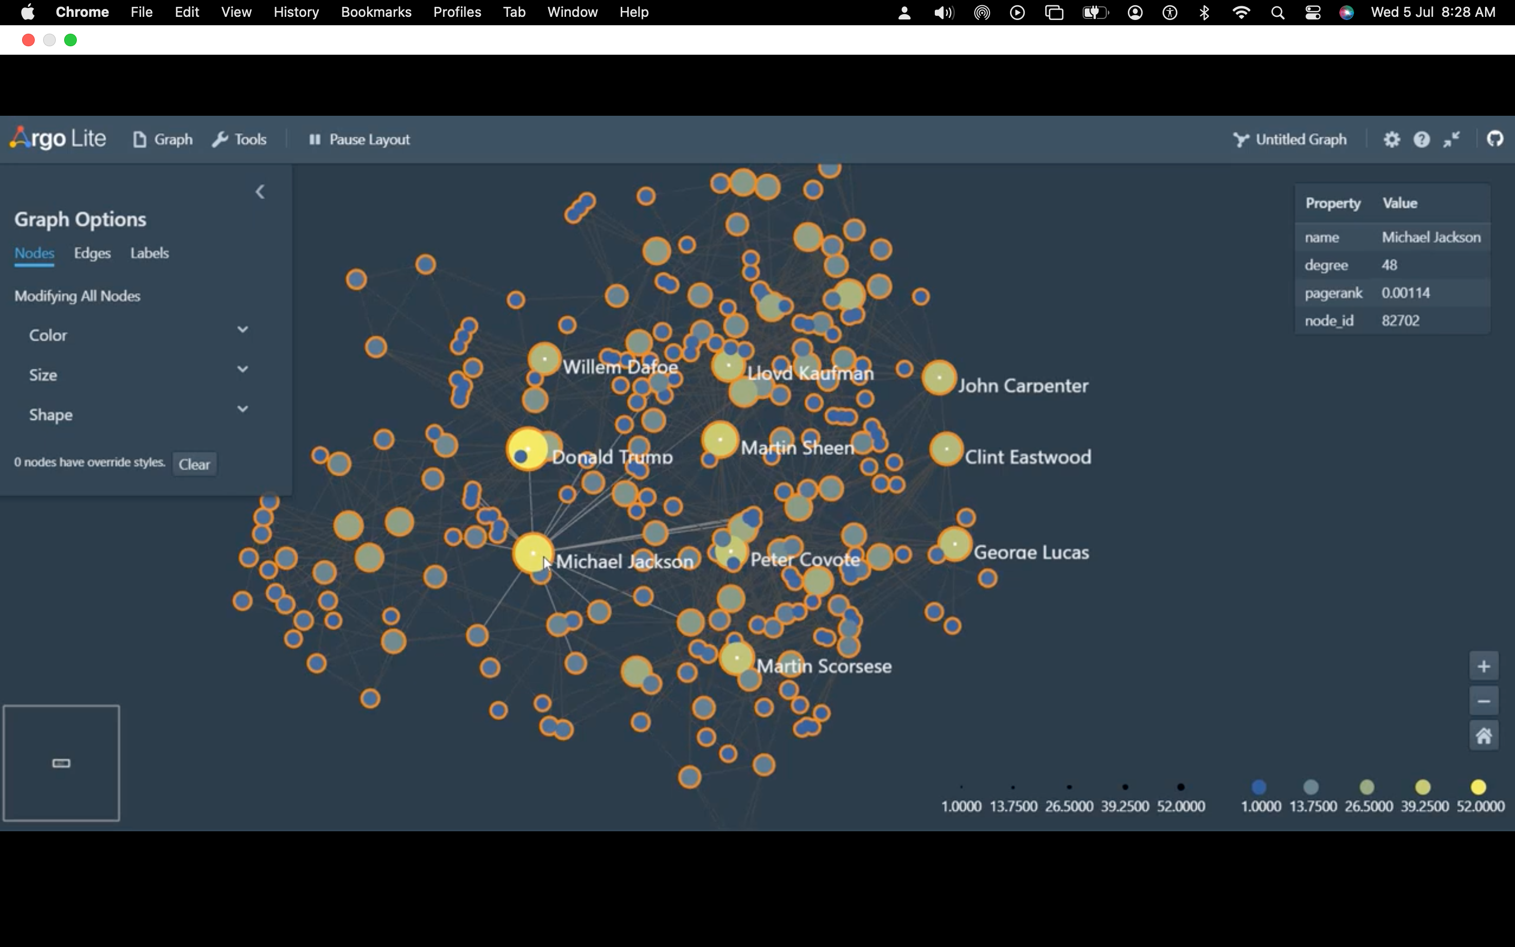Viewport: 1515px width, 947px height.
Task: Select the John Carpenter node
Action: (939, 378)
